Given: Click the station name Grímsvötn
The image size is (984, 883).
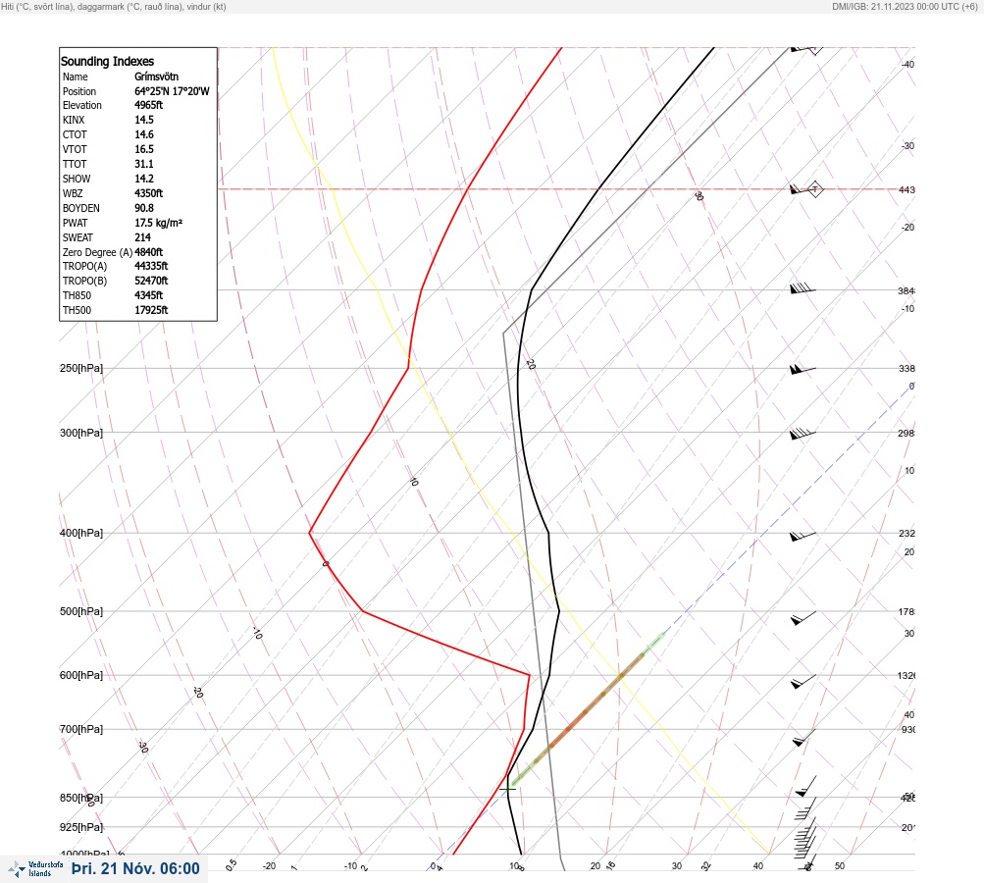Looking at the screenshot, I should (156, 77).
